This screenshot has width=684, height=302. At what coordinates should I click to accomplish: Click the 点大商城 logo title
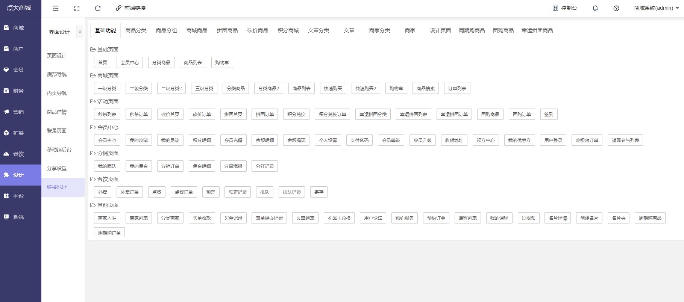(19, 8)
